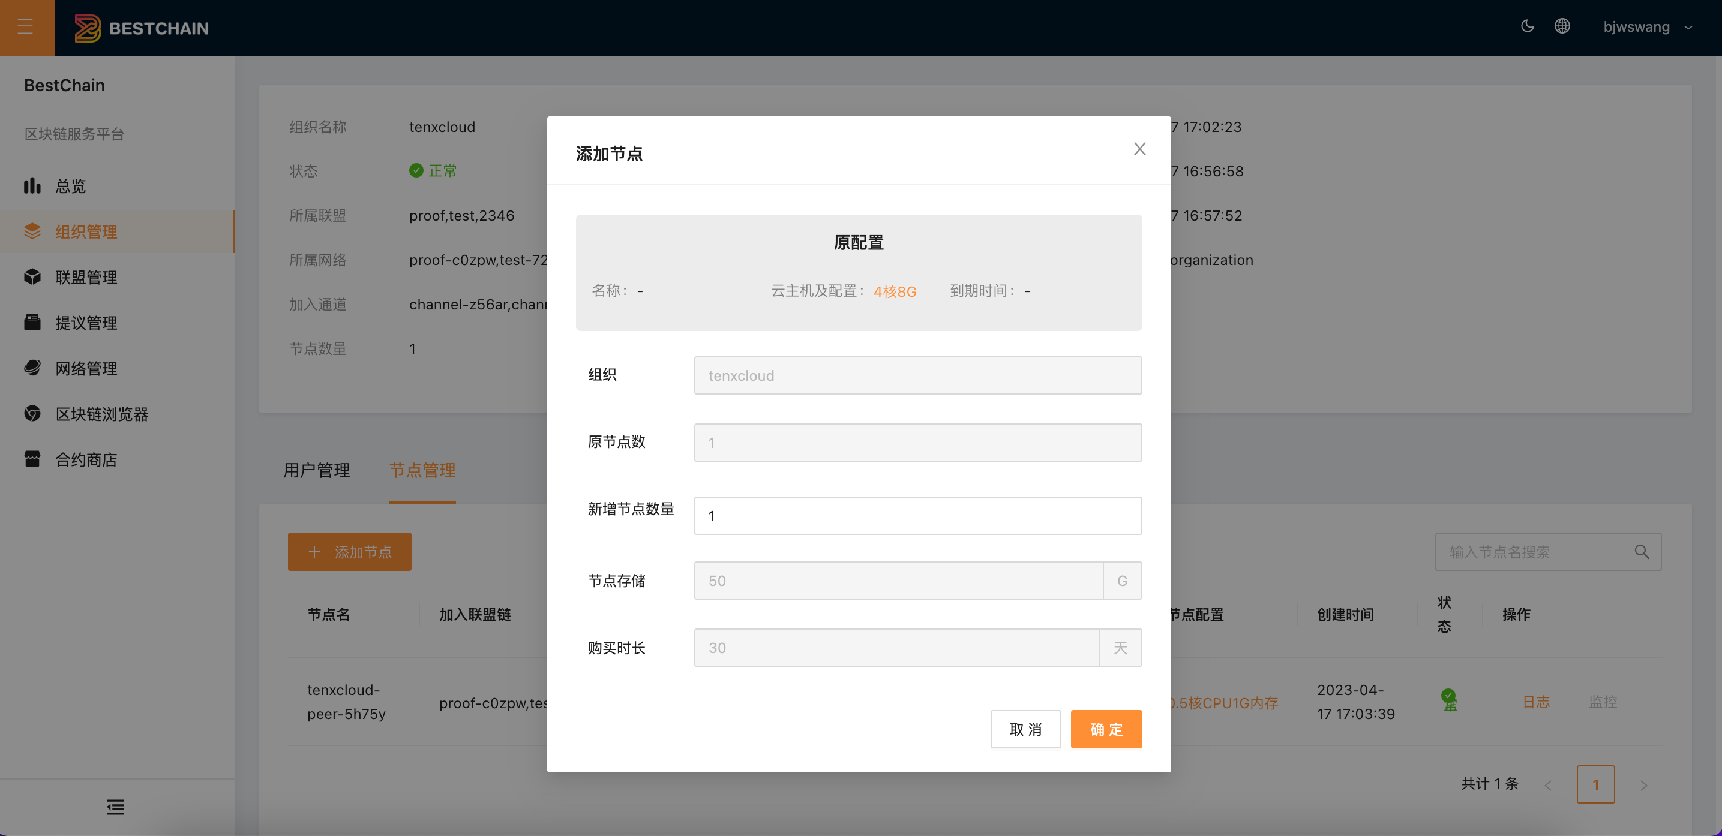
Task: Click the 网络管理 planet icon
Action: (32, 368)
